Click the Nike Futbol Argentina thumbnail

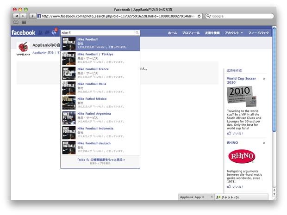coord(69,118)
